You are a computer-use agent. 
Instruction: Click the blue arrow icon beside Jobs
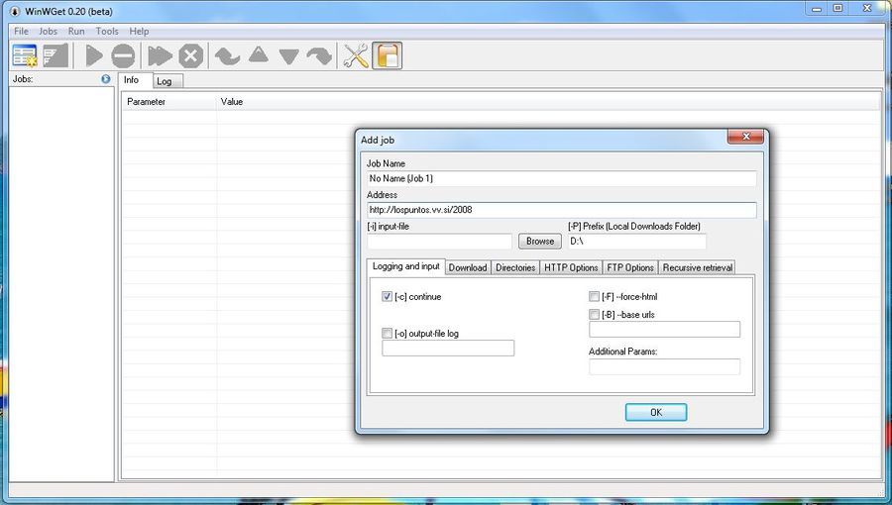pyautogui.click(x=106, y=79)
